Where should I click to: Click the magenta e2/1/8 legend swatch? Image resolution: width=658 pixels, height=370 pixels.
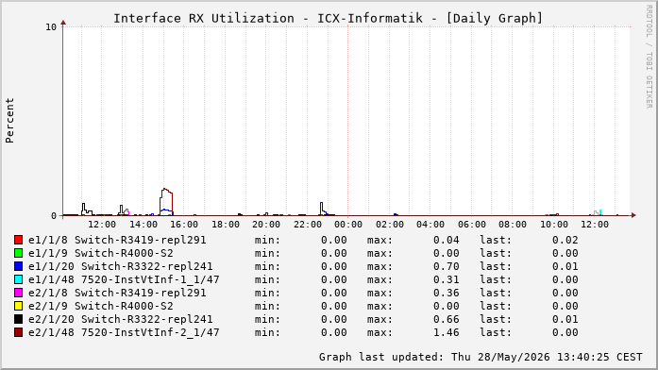pos(19,293)
